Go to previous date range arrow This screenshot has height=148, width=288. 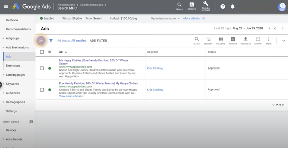(275, 28)
